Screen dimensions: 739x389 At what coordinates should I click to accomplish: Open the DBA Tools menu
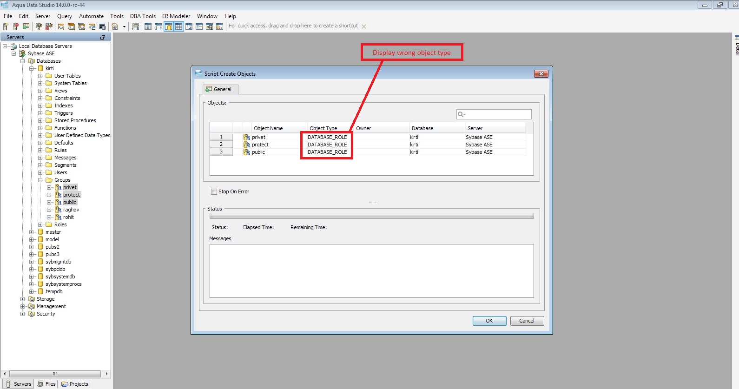(143, 16)
